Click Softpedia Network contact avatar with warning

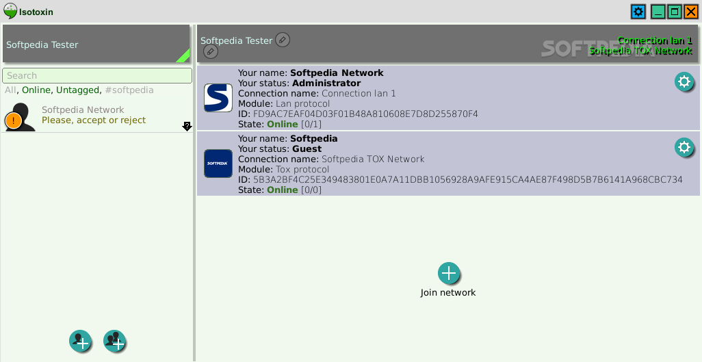pyautogui.click(x=20, y=117)
